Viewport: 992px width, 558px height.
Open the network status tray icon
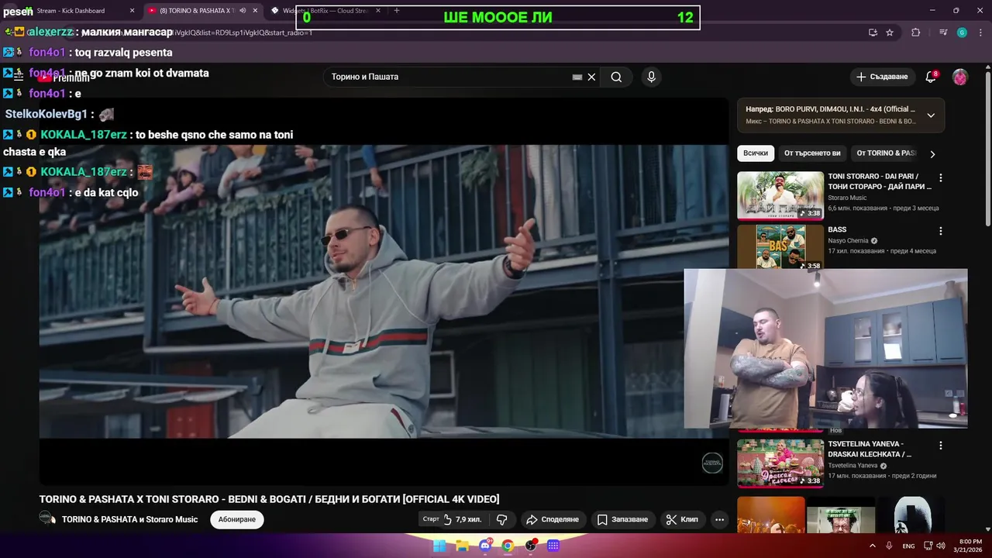928,546
